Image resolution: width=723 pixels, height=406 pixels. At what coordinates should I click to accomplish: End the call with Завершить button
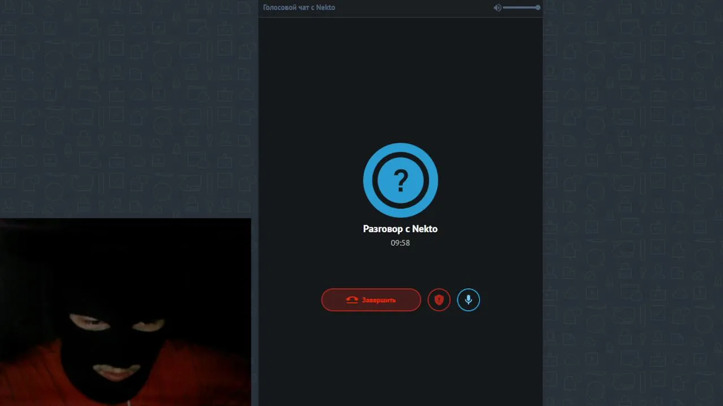(x=371, y=300)
